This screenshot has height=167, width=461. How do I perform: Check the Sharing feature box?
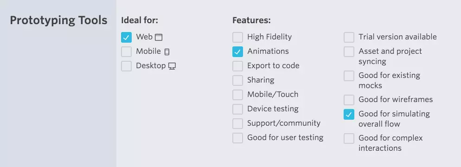pos(238,81)
